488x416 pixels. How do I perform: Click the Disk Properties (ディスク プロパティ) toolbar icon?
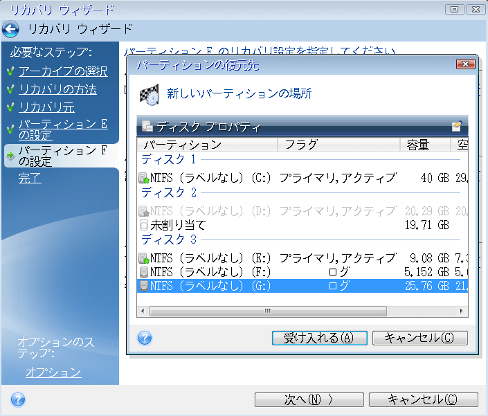(x=147, y=127)
